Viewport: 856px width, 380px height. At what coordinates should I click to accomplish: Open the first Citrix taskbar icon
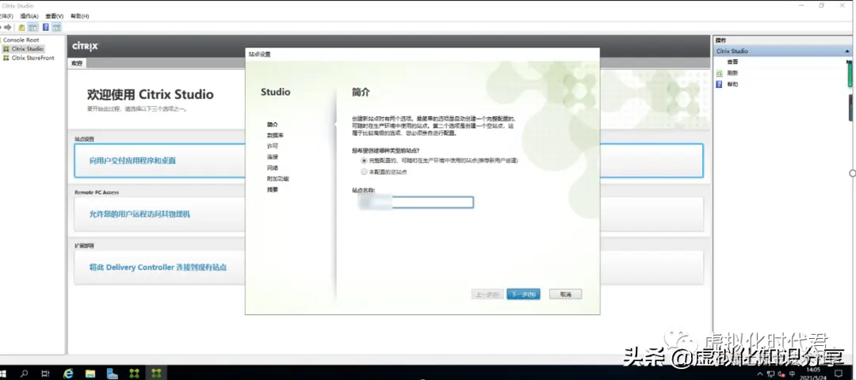tap(134, 374)
